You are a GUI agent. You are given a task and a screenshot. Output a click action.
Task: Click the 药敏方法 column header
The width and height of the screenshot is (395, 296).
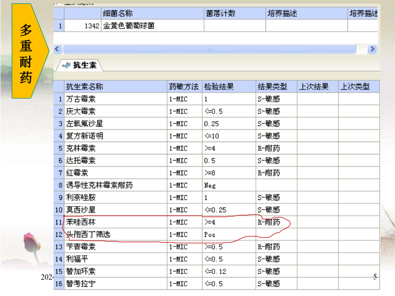184,86
